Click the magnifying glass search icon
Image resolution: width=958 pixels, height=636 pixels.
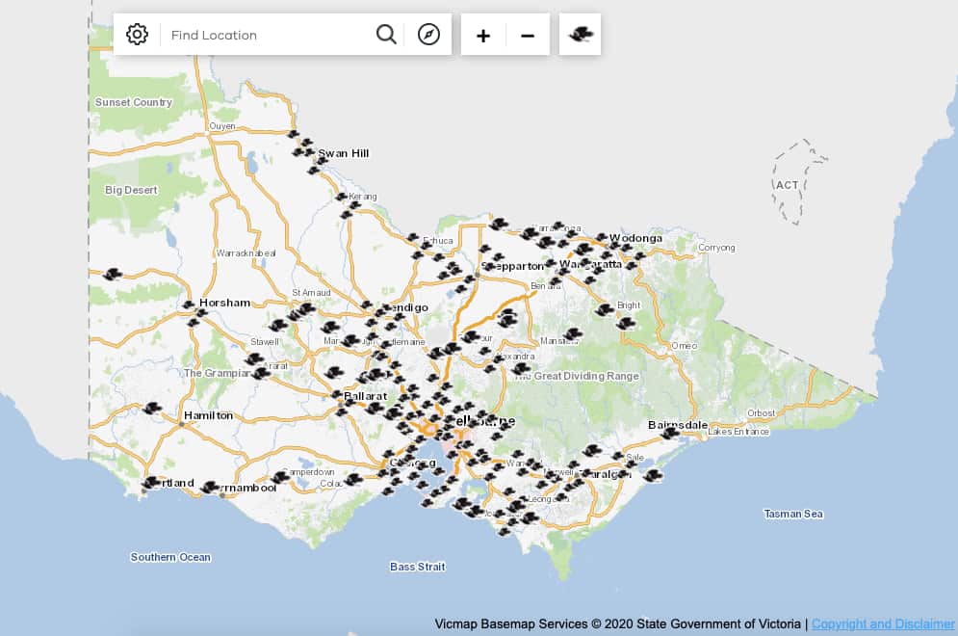pos(386,34)
